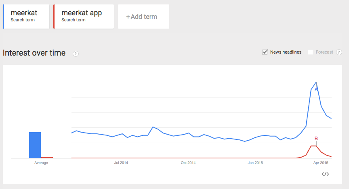Viewport: 349px width, 189px height.
Task: Uncheck the News headlines checkbox
Action: coord(265,52)
